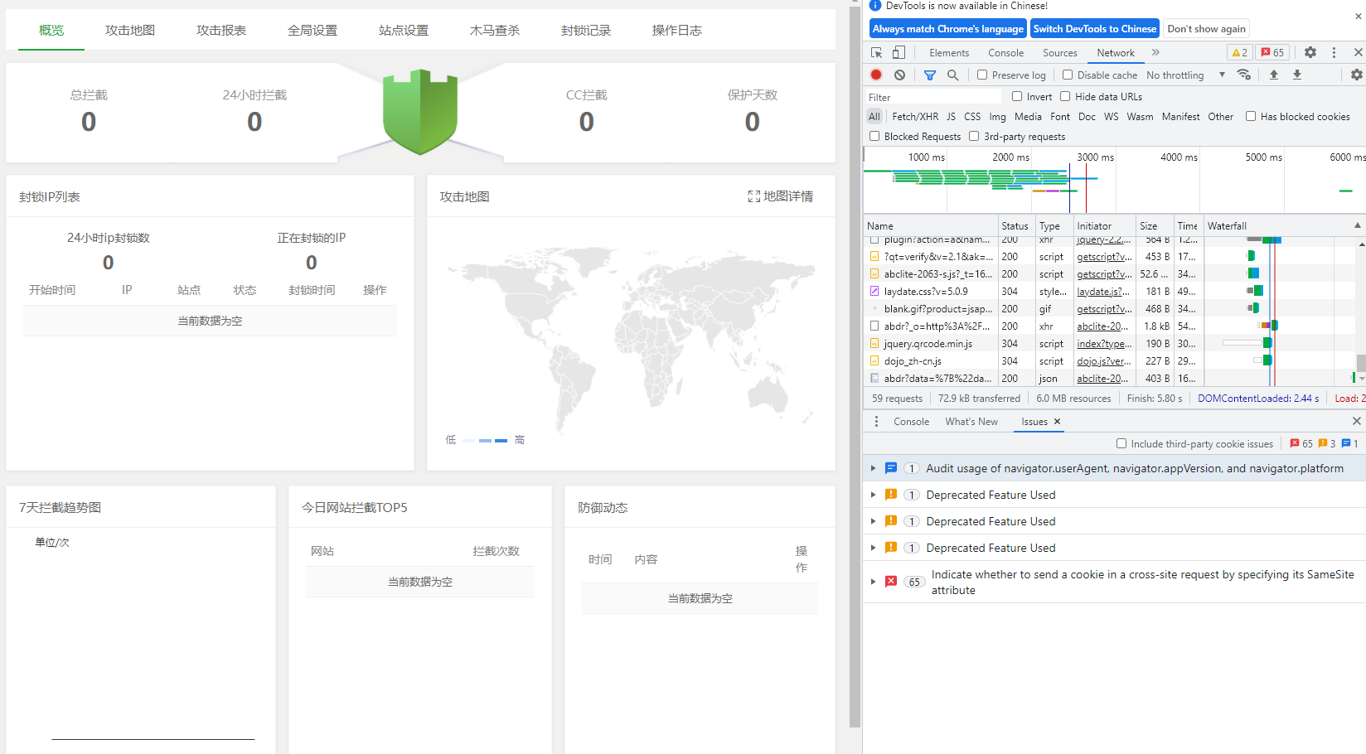Viewport: 1366px width, 754px height.
Task: Enable Preserve log checkbox
Action: tap(982, 75)
